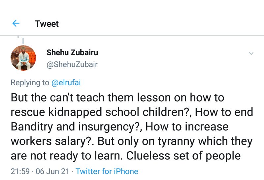This screenshot has width=264, height=180.
Task: Go back using the blue arrow
Action: [x=16, y=23]
